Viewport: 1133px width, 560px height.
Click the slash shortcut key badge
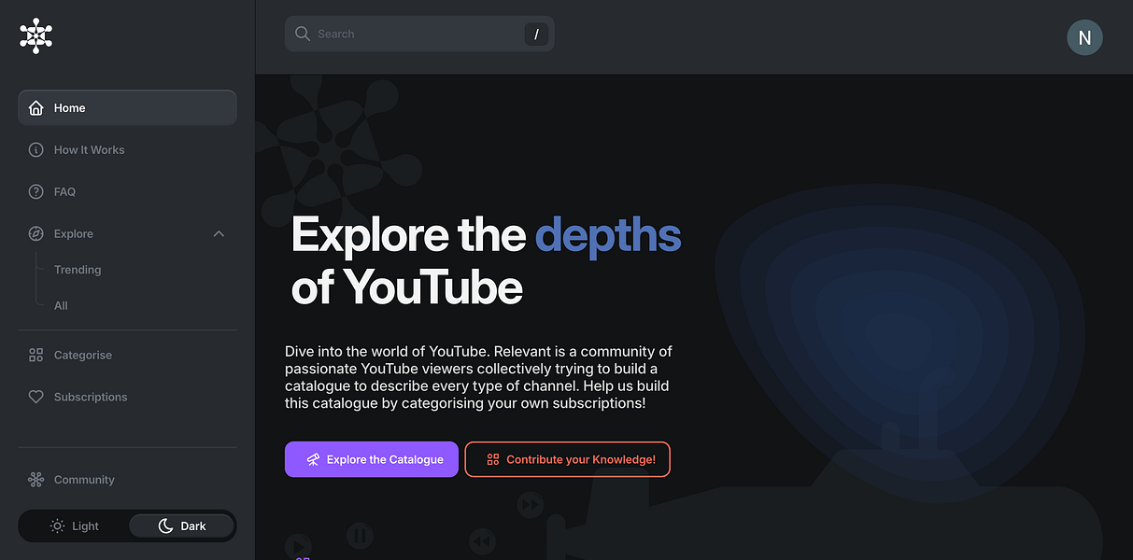point(536,35)
